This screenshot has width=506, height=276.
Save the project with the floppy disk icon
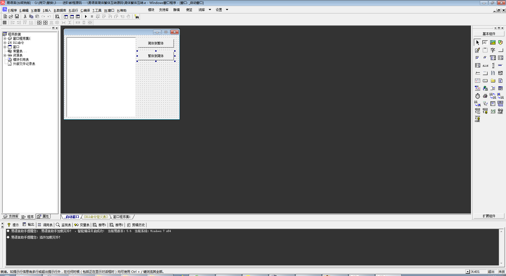coord(17,16)
